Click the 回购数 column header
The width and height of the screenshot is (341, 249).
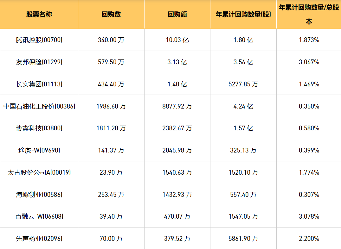click(111, 15)
